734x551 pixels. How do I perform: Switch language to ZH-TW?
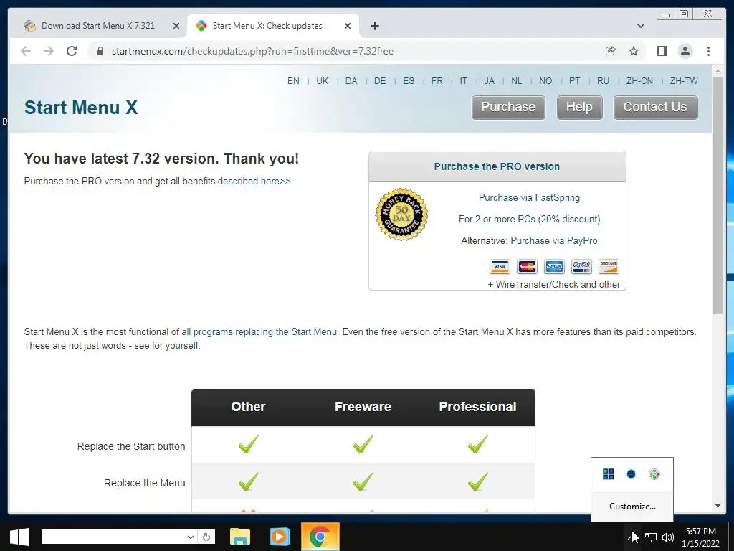coord(684,81)
